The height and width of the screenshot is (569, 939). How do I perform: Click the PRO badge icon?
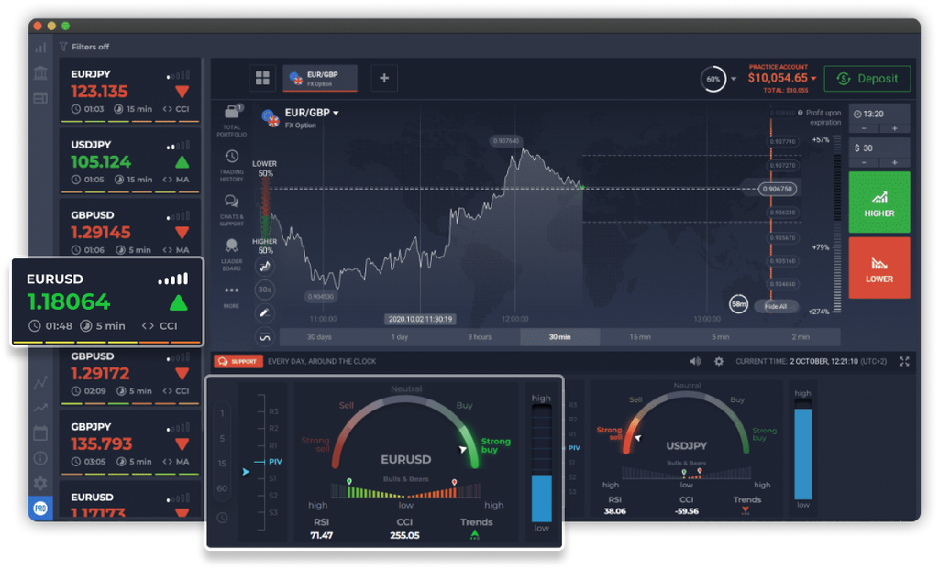coord(40,509)
